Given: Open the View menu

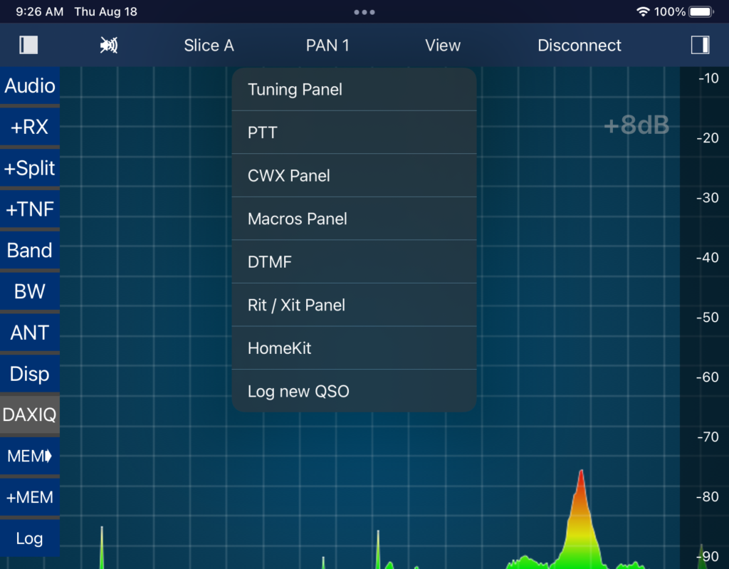Looking at the screenshot, I should pyautogui.click(x=443, y=45).
